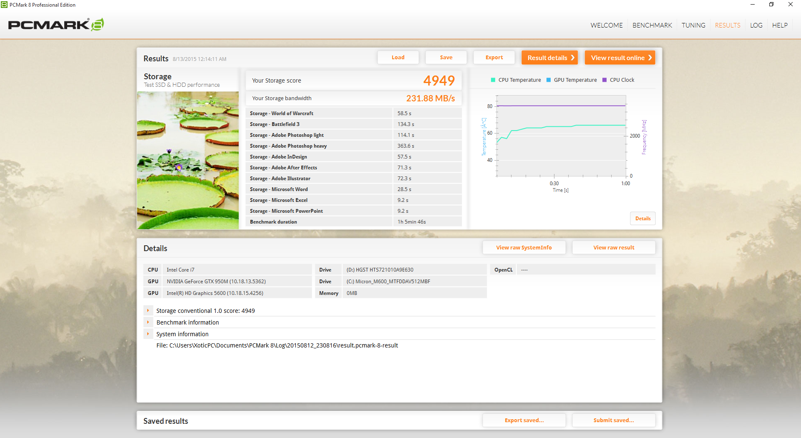
Task: Click the Load button
Action: point(398,58)
